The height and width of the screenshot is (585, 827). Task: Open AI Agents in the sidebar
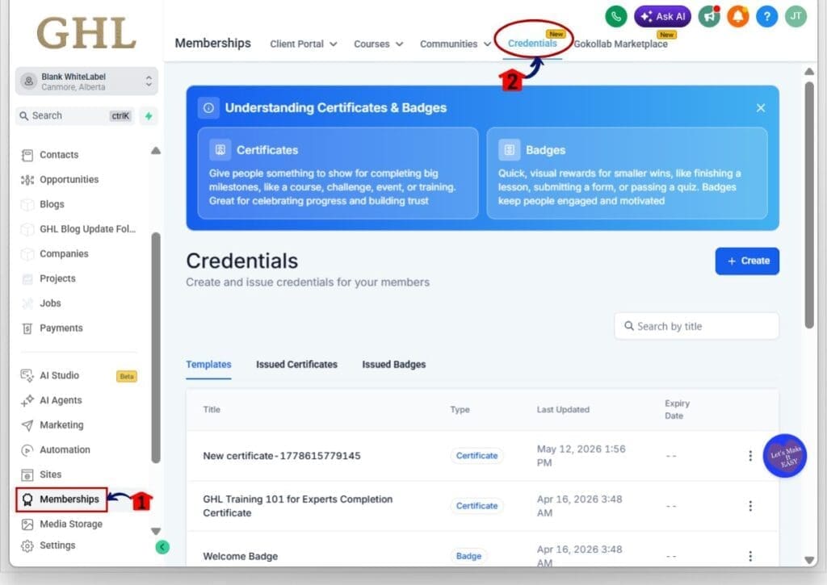61,400
